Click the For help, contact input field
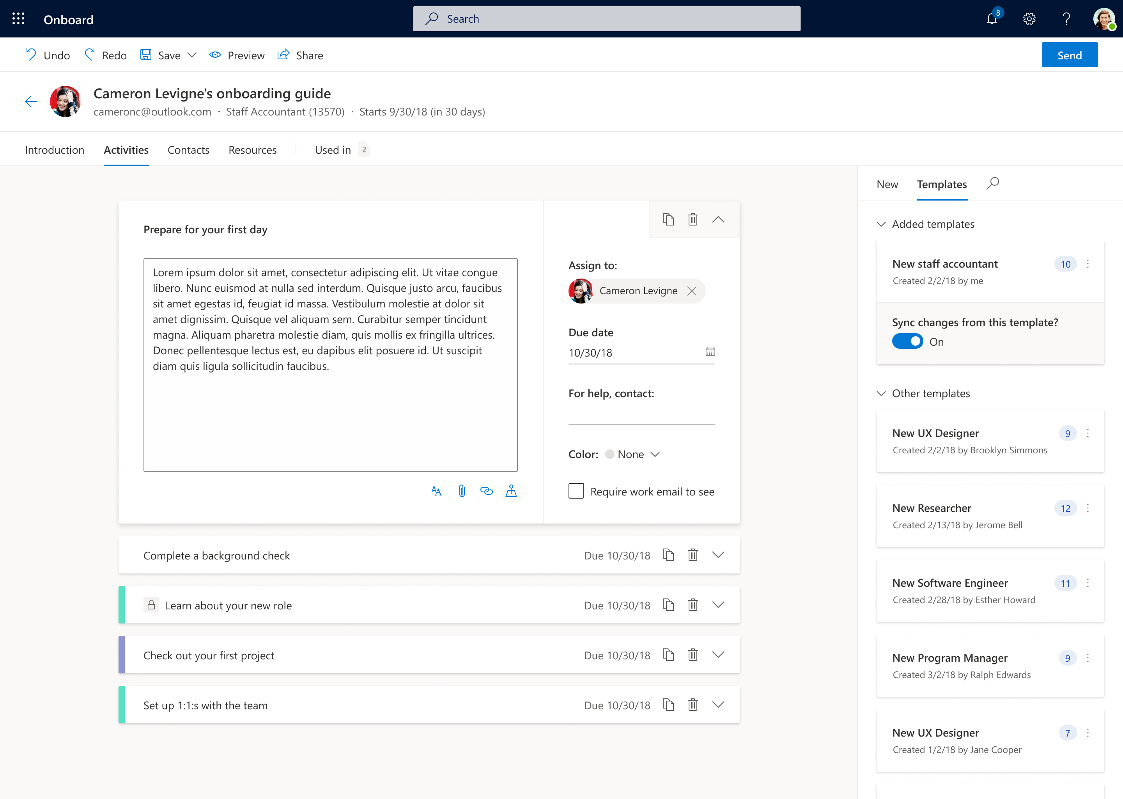 pos(641,415)
